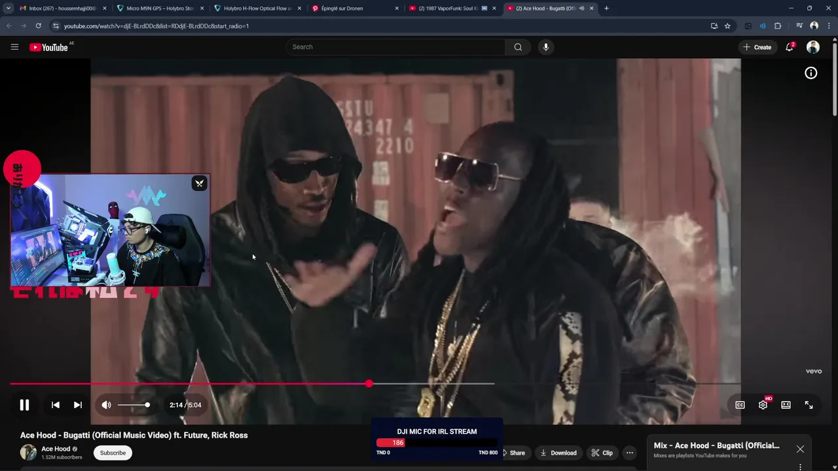Image resolution: width=838 pixels, height=471 pixels.
Task: Focus the YouTube search field
Action: [x=395, y=47]
